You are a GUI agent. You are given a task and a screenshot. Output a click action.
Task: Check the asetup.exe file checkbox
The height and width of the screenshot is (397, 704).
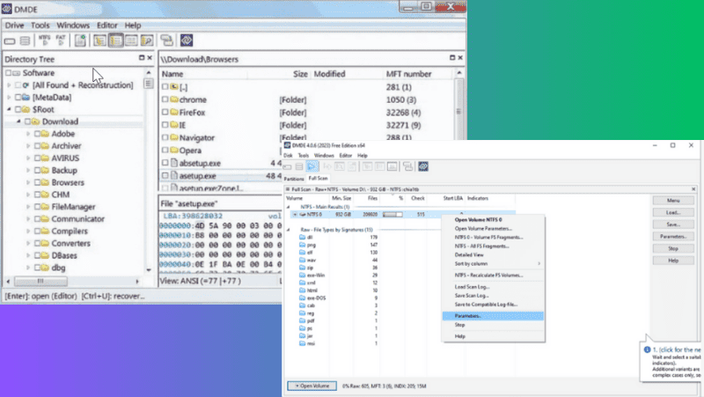tap(165, 175)
